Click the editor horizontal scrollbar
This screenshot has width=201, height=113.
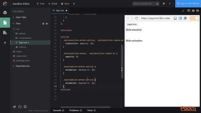pyautogui.click(x=85, y=107)
